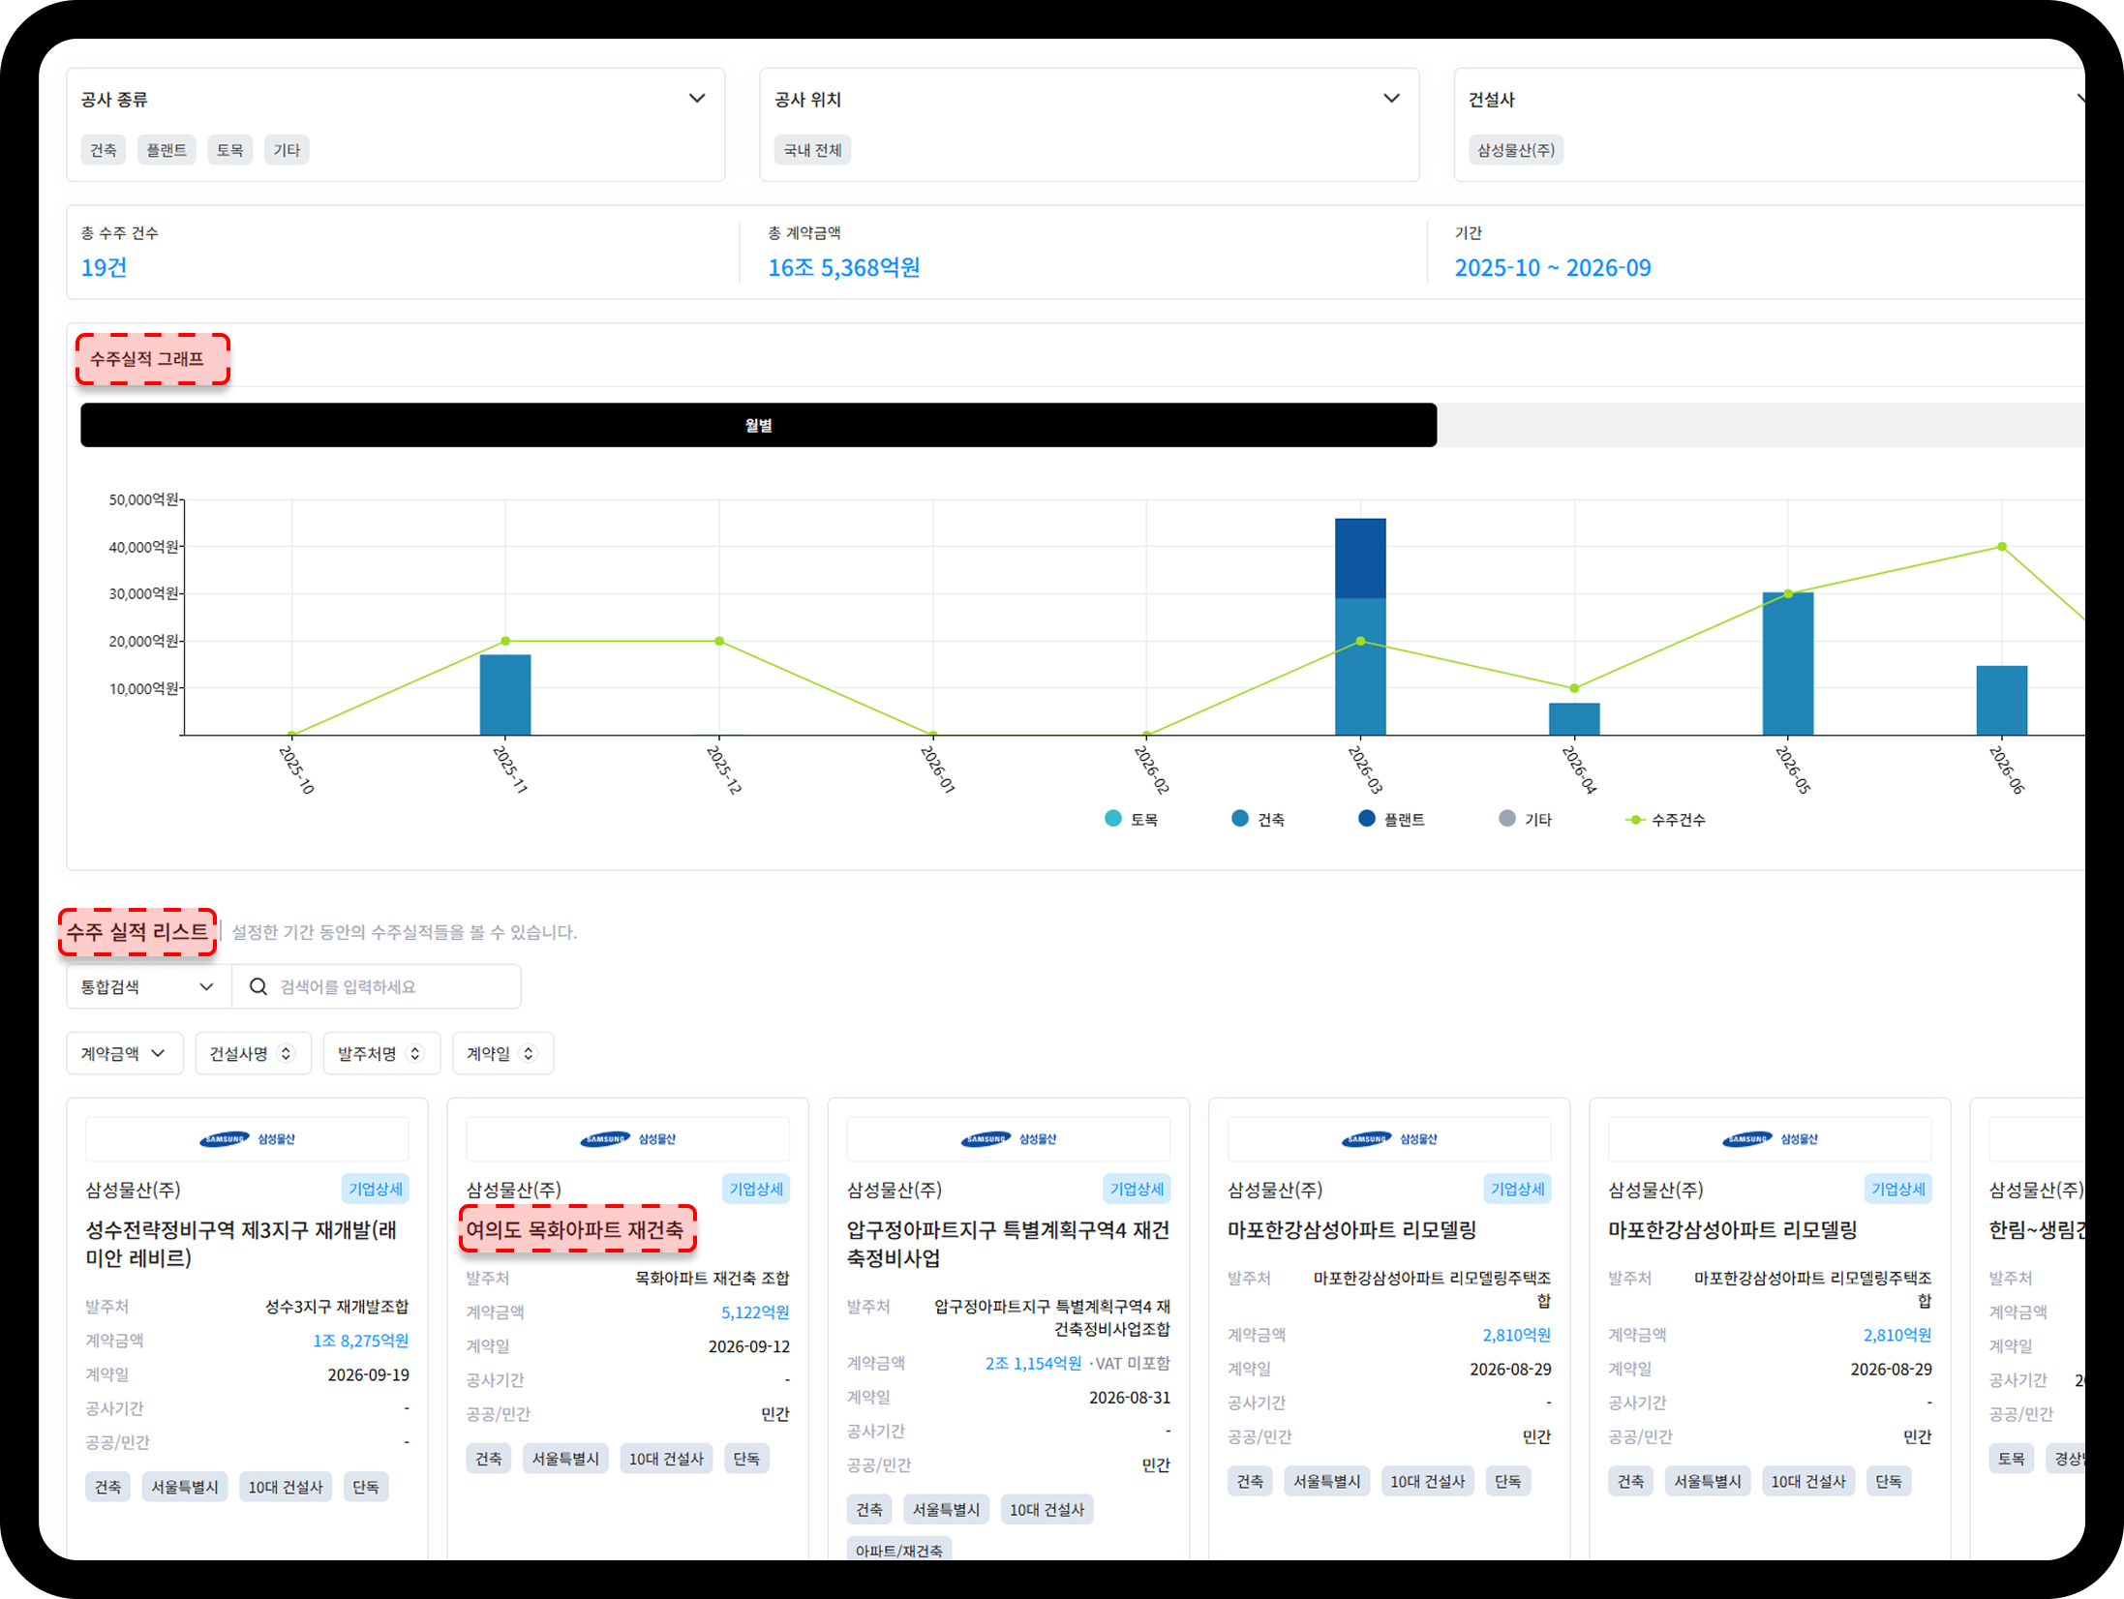Click the period 2025-10 ~ 2026-09
This screenshot has height=1599, width=2124.
coord(1553,267)
